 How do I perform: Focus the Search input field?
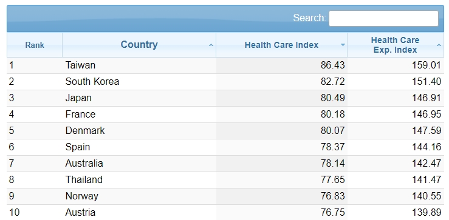[x=383, y=19]
